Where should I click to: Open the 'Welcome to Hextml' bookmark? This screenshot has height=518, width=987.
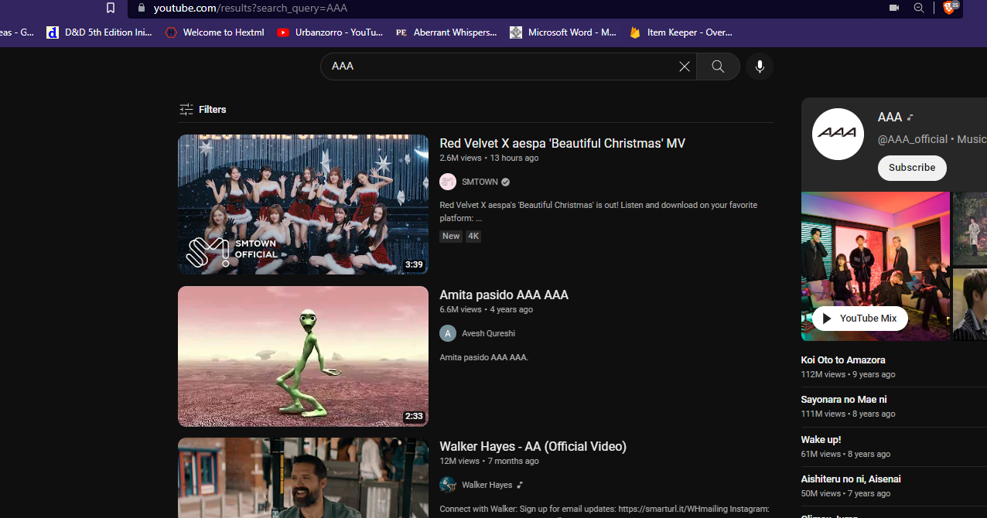(214, 32)
